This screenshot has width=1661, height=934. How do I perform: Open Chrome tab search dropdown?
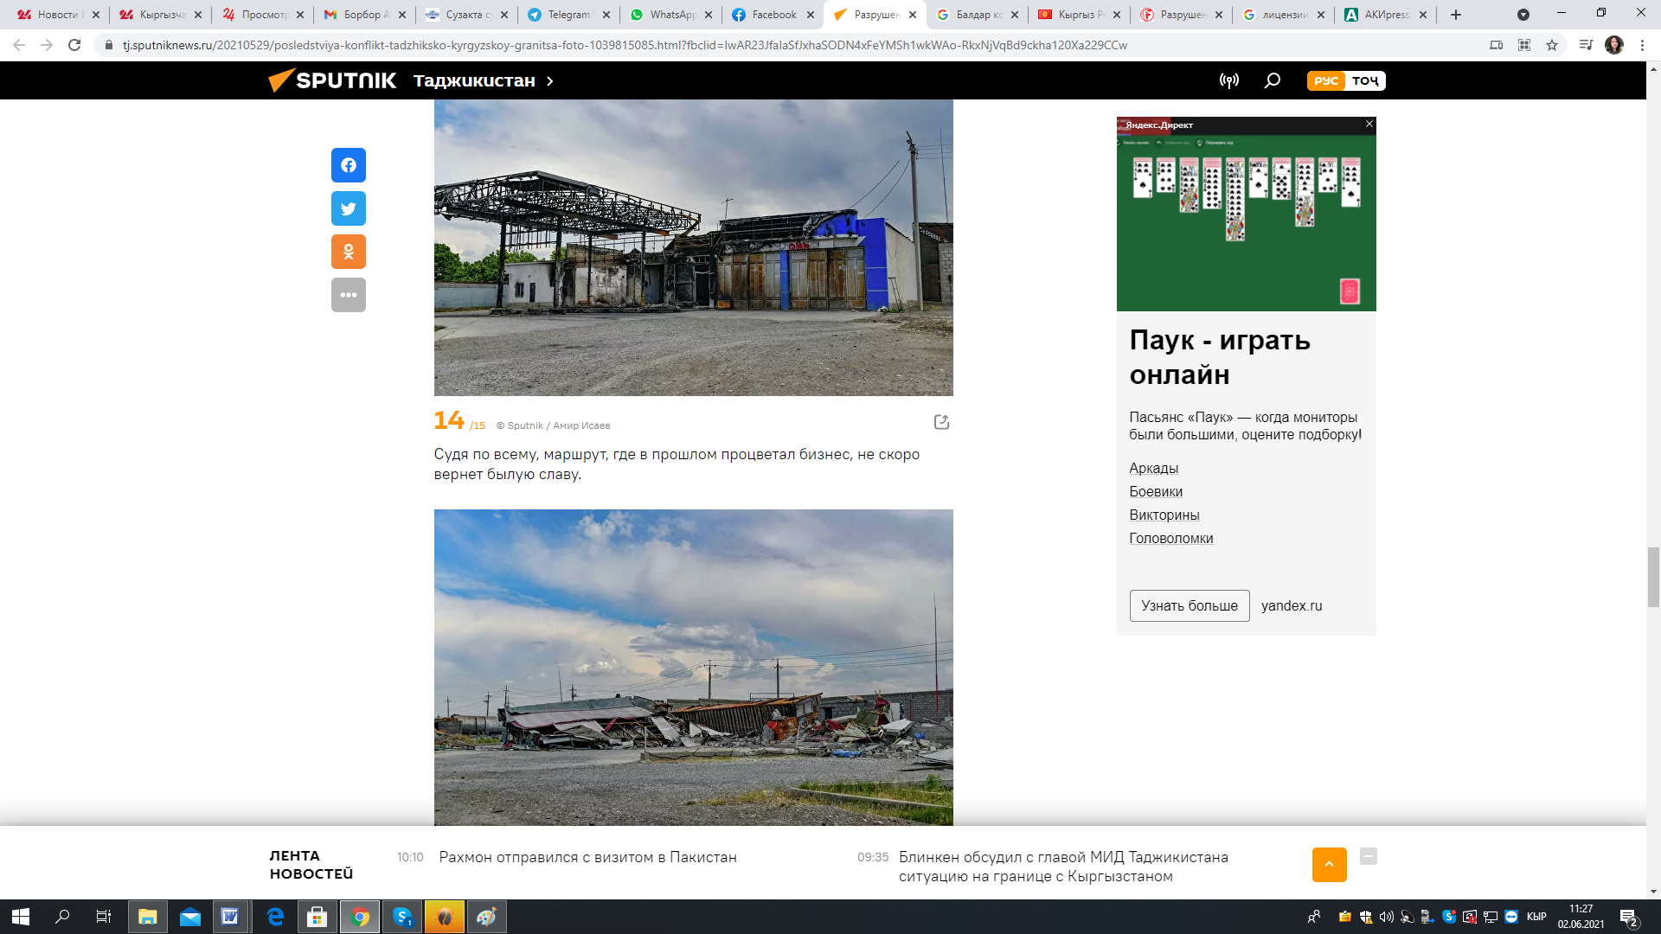[x=1523, y=15]
